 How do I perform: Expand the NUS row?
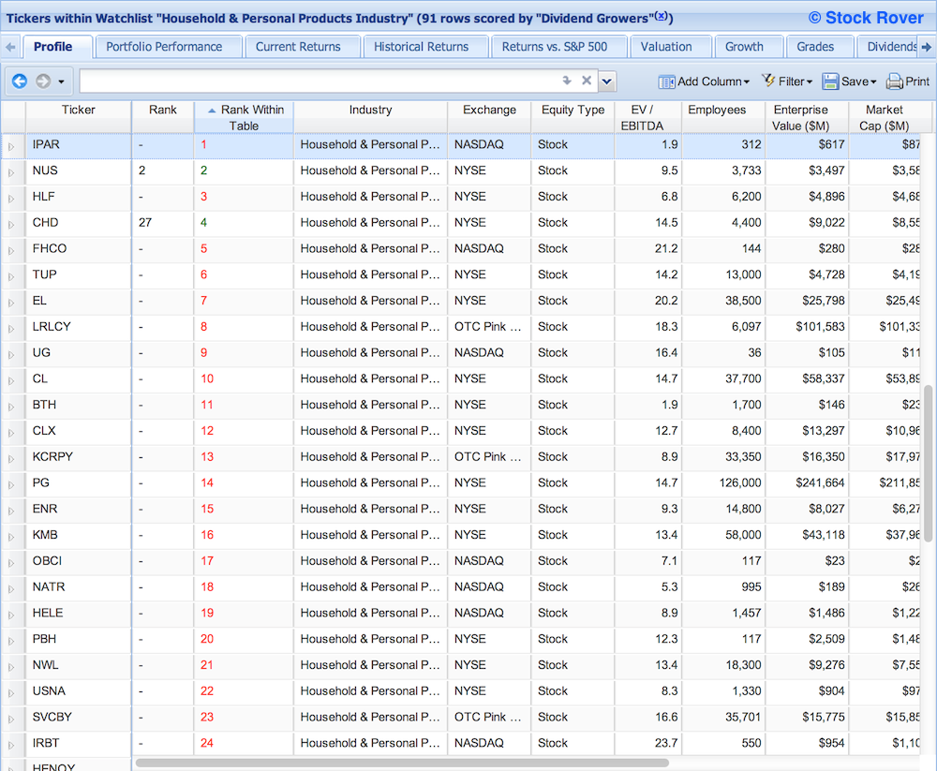(x=11, y=172)
